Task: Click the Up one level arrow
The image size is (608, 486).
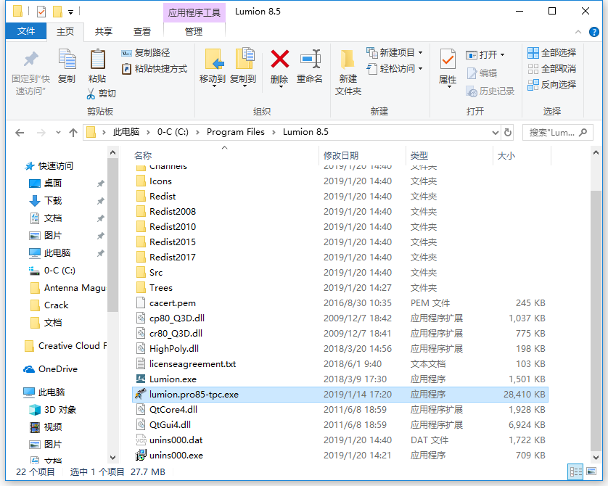Action: [x=73, y=133]
